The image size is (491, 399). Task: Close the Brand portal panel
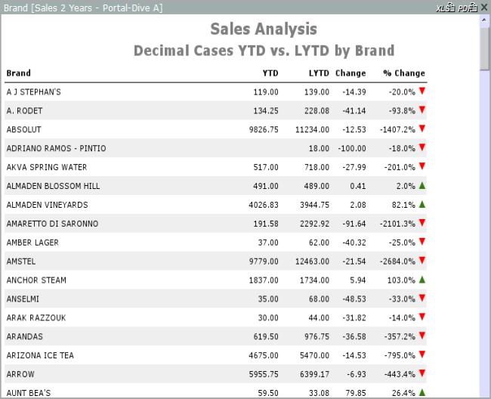pos(483,8)
